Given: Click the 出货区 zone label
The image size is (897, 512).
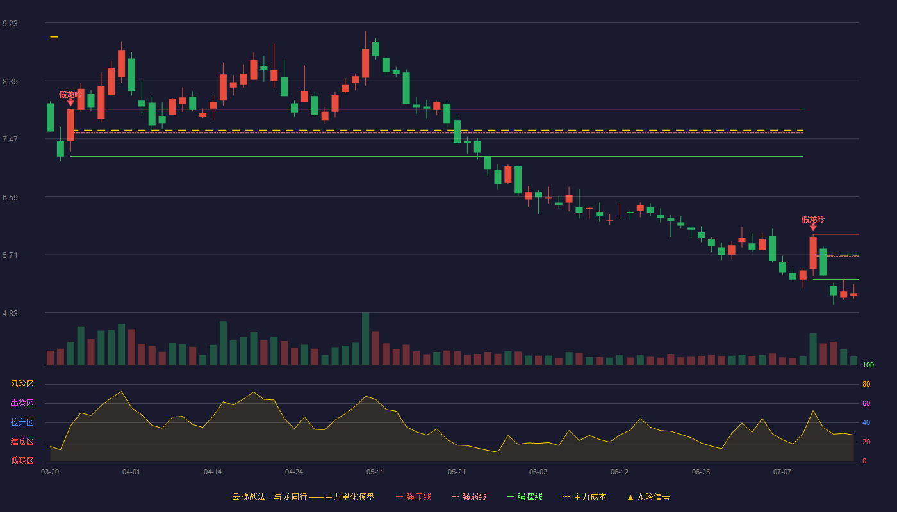Looking at the screenshot, I should (22, 403).
